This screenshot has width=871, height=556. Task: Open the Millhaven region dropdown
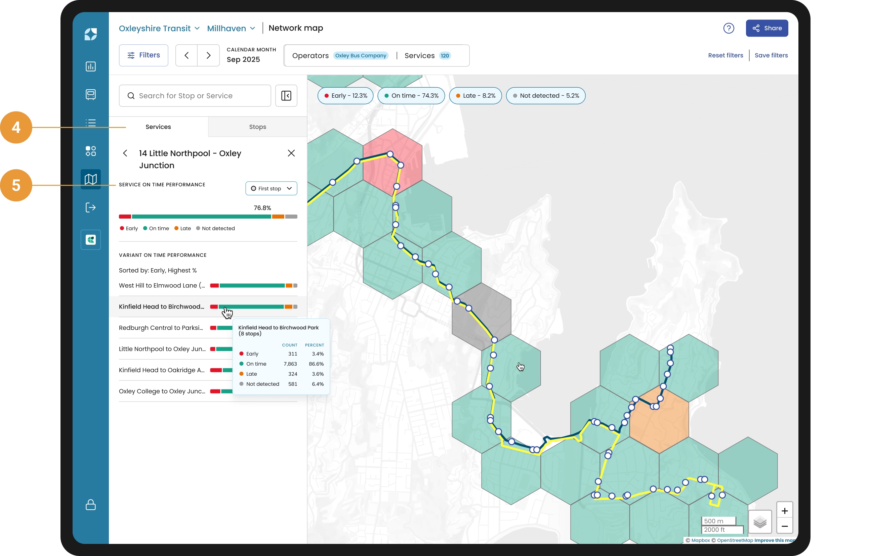click(231, 28)
